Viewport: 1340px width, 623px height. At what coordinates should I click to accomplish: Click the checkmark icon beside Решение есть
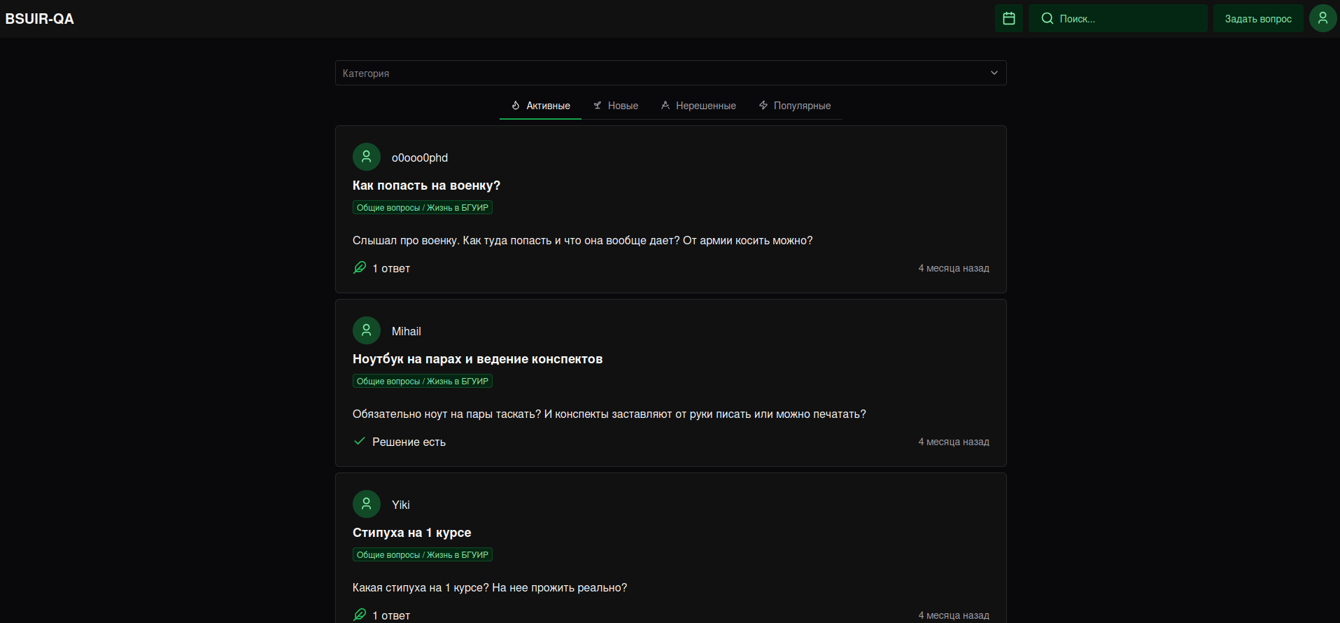click(360, 441)
